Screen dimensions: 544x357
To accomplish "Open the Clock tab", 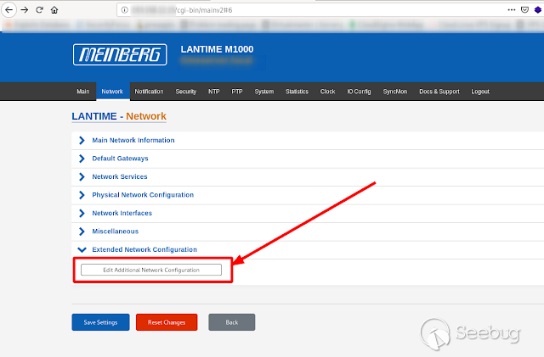I will click(x=327, y=92).
